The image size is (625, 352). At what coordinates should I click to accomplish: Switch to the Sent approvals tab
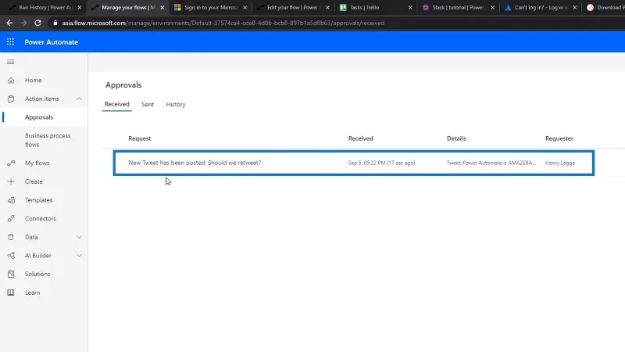point(148,105)
